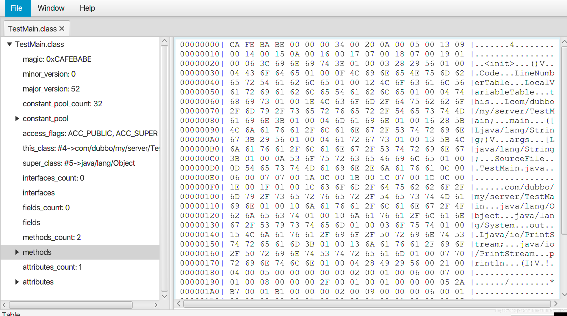The width and height of the screenshot is (567, 316).
Task: Click the tree panel scroll right arrow
Action: (x=156, y=305)
